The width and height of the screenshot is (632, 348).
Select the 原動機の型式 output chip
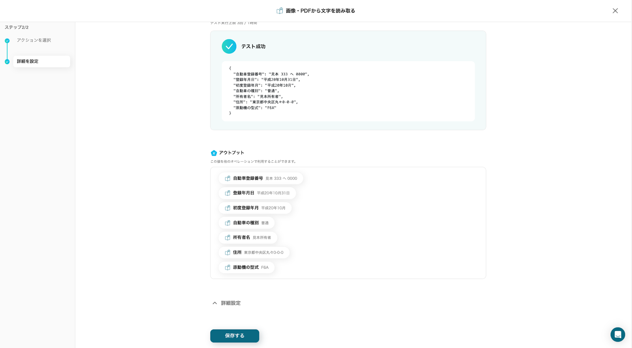click(246, 268)
